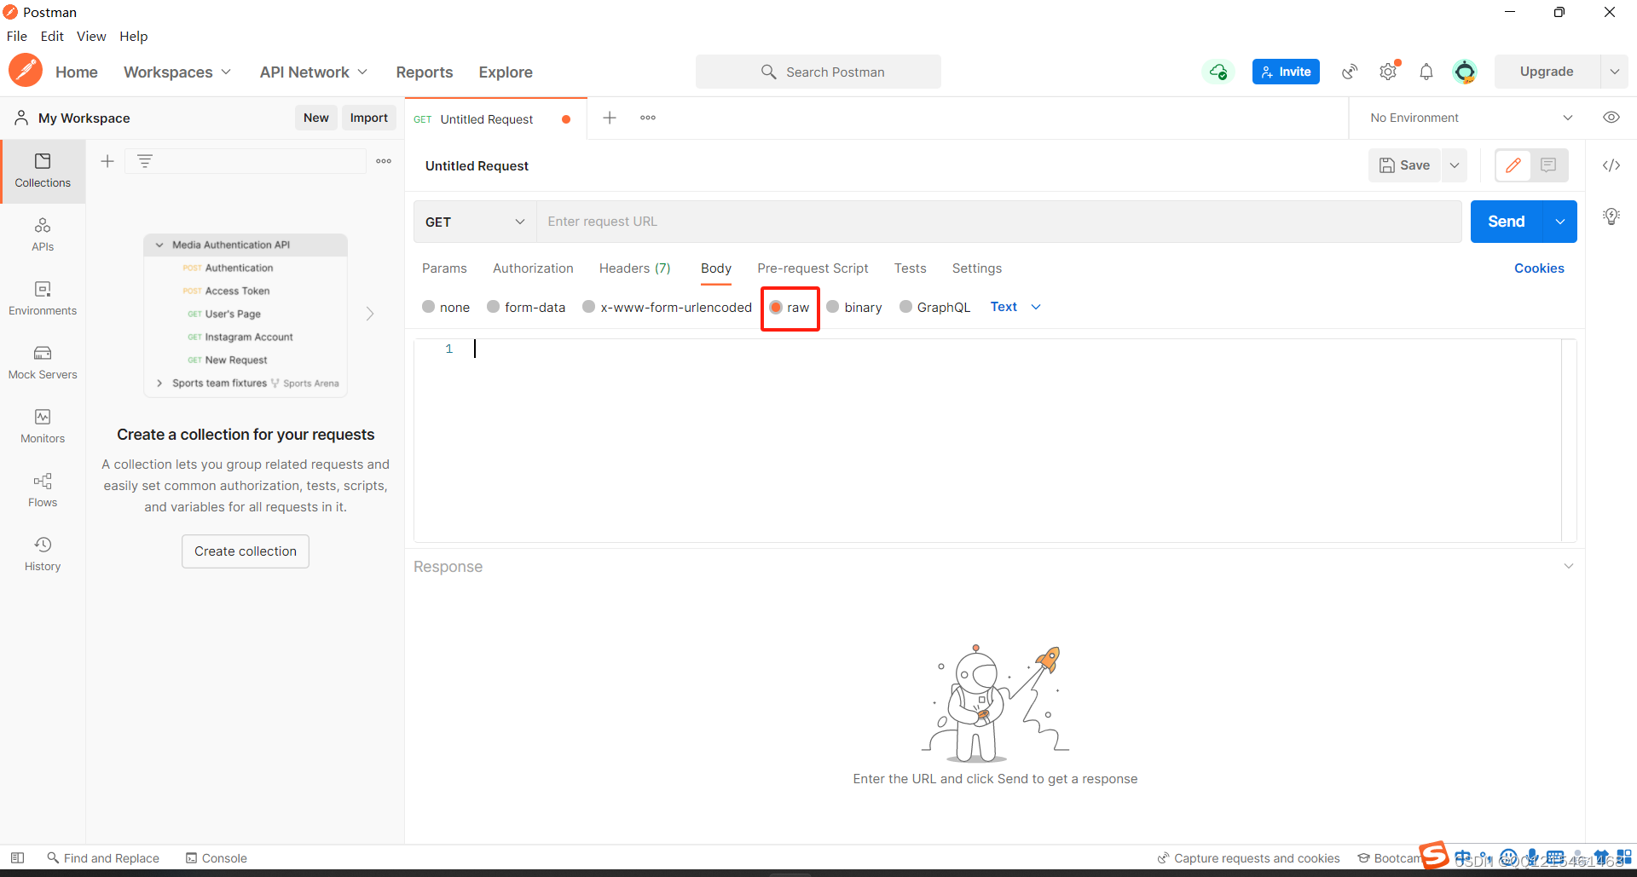Open the settings gear icon
The height and width of the screenshot is (877, 1637).
point(1388,72)
